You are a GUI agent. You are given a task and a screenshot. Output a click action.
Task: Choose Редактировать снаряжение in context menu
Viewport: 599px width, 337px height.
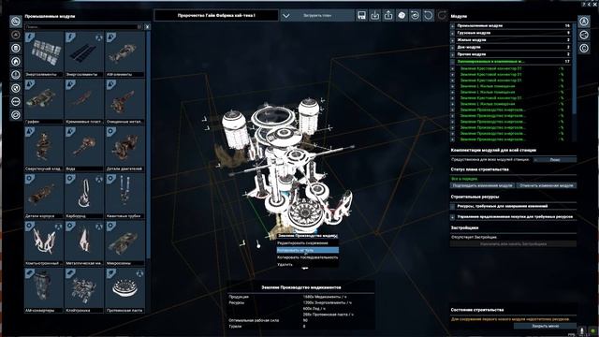(307, 243)
